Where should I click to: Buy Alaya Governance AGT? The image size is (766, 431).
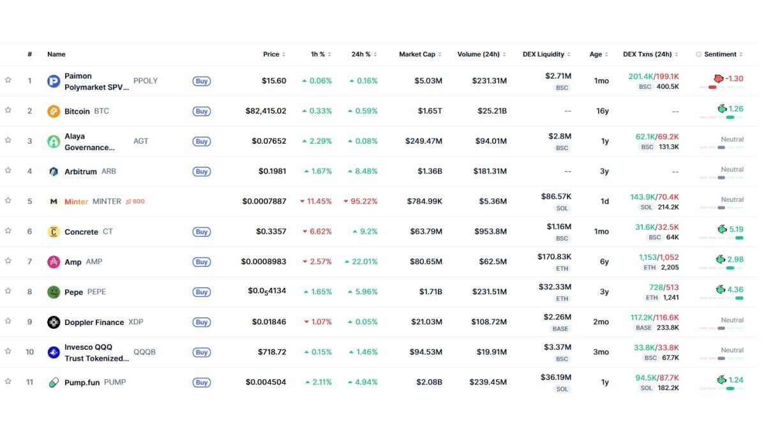pyautogui.click(x=202, y=141)
